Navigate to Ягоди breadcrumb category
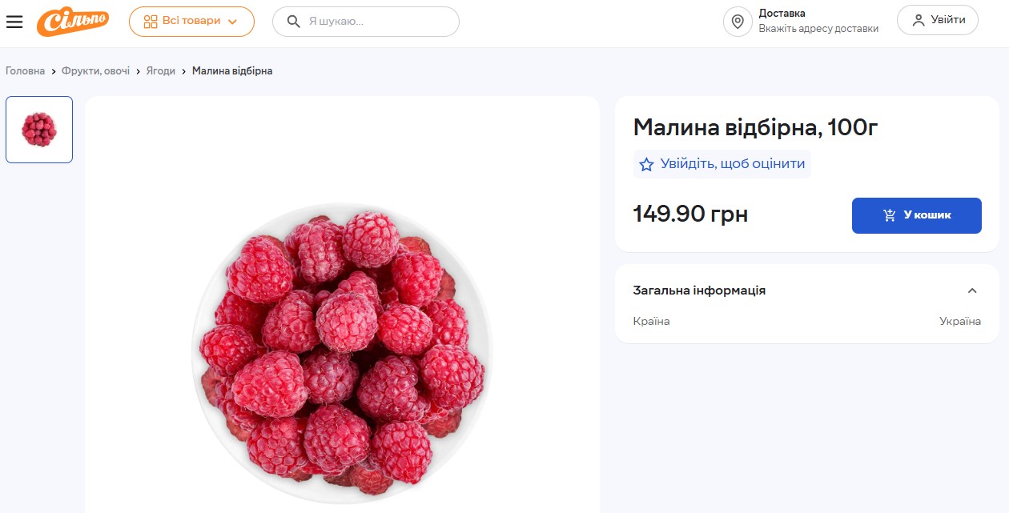Screen dimensions: 1009x513 click(160, 71)
